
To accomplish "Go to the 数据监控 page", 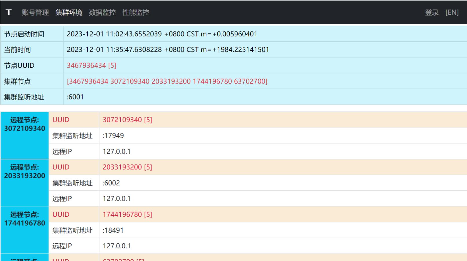I will click(x=102, y=12).
